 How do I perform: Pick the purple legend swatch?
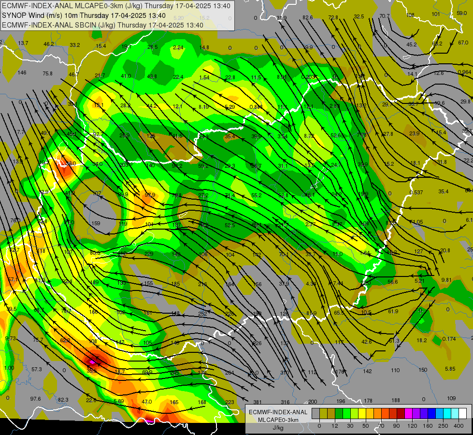[416, 413]
